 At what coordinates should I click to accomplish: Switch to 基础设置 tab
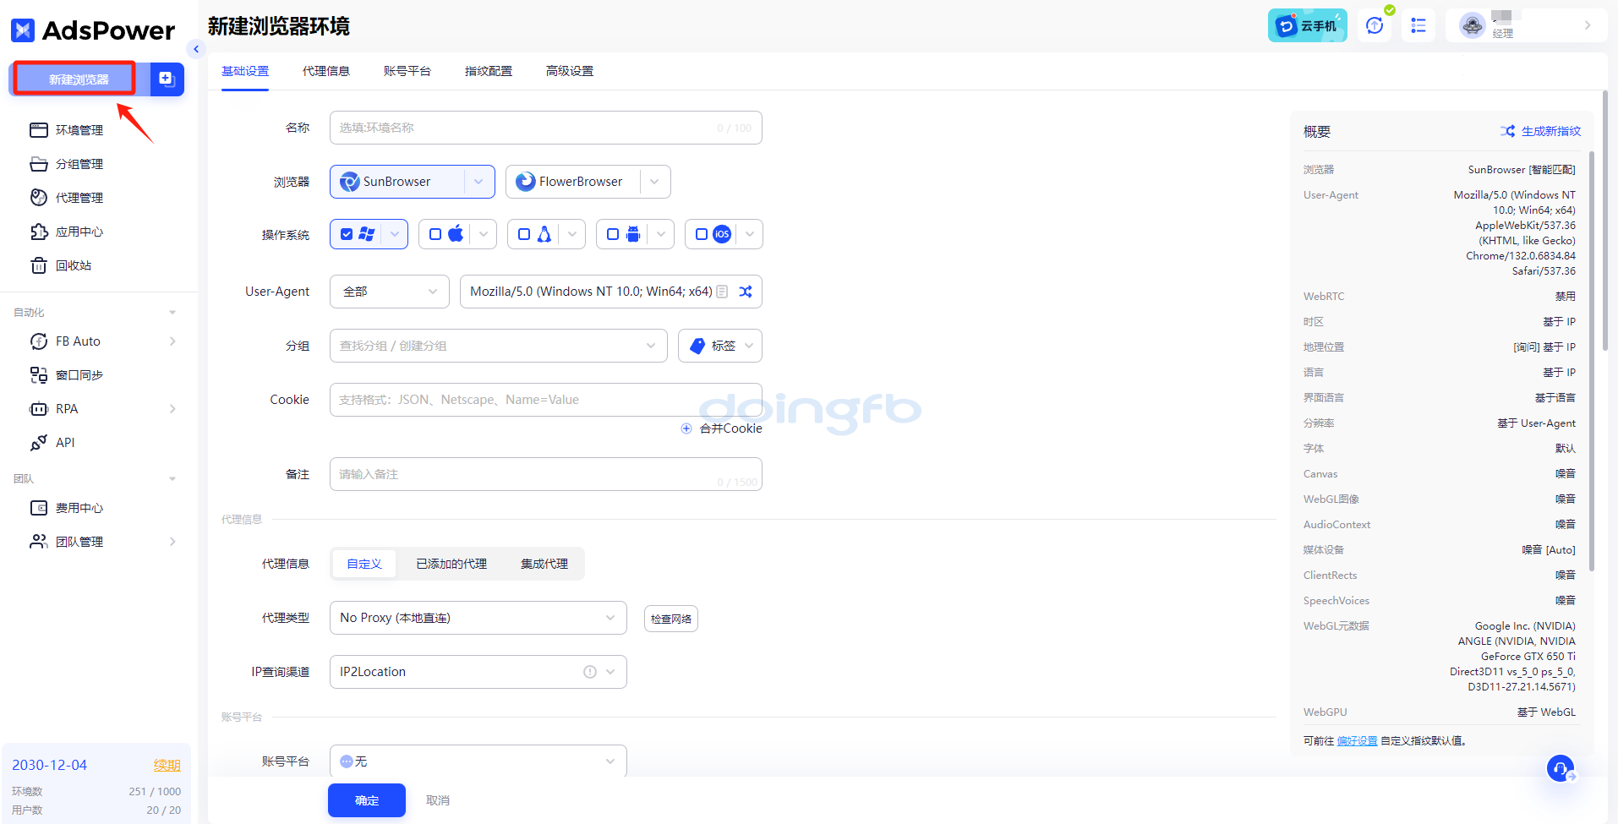[x=245, y=71]
